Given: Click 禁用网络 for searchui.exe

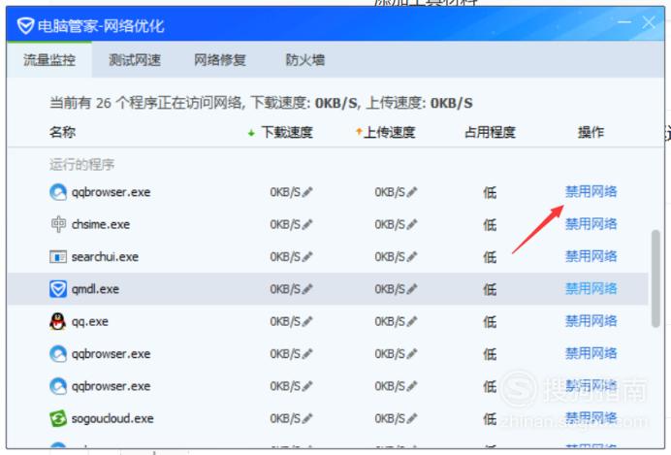Looking at the screenshot, I should [591, 256].
